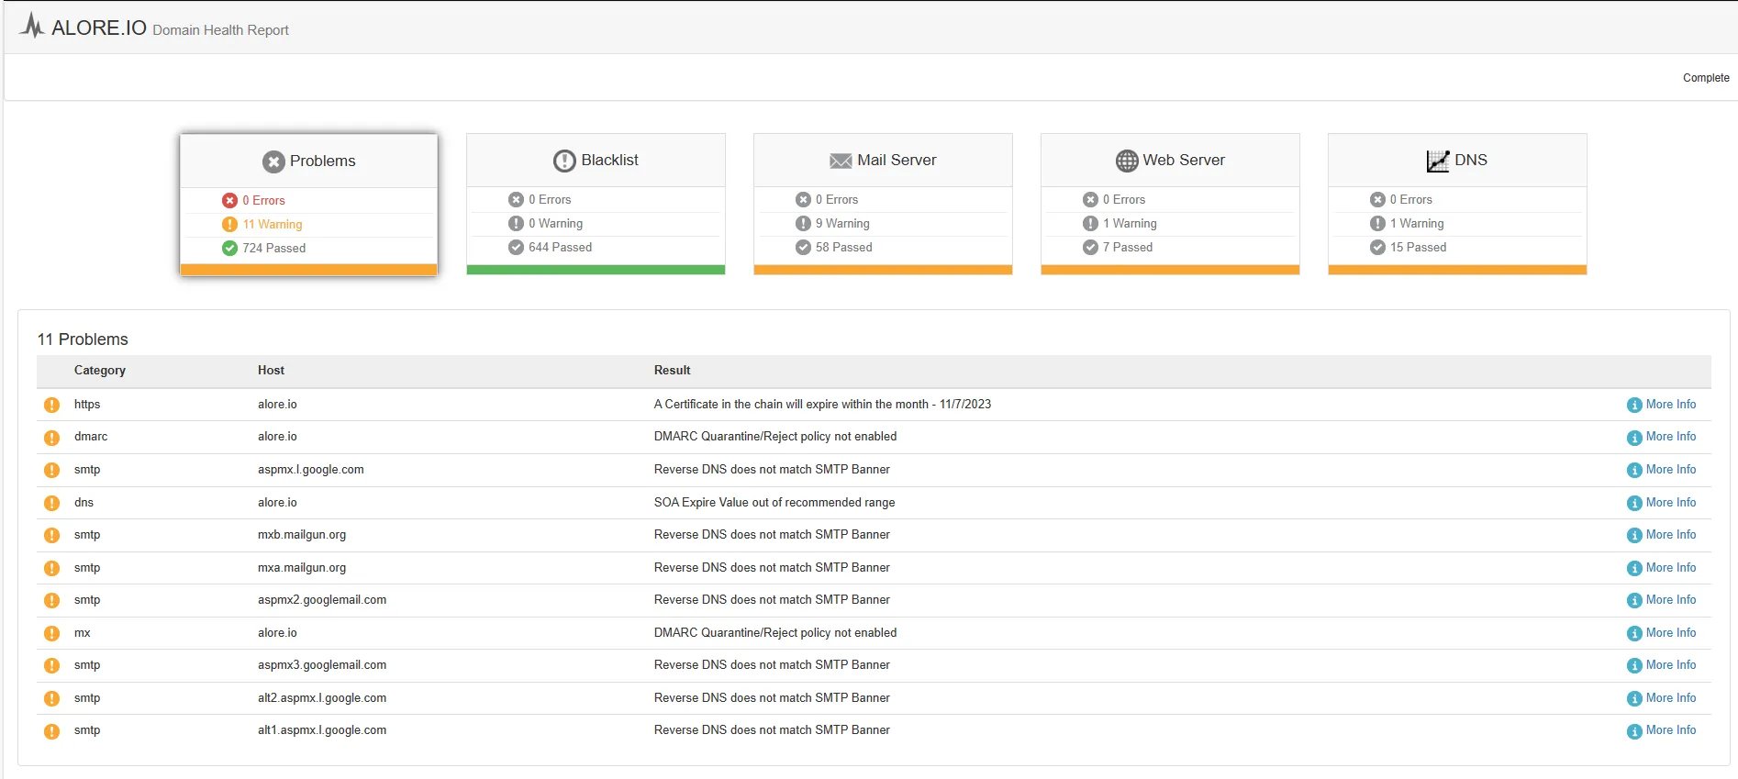
Task: Select 7 Passed in Web Server card
Action: 1128,247
